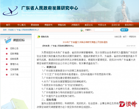This screenshot has height=109, width=139.
Task: Click the heading 二、招标范围
Action: coord(49,100)
